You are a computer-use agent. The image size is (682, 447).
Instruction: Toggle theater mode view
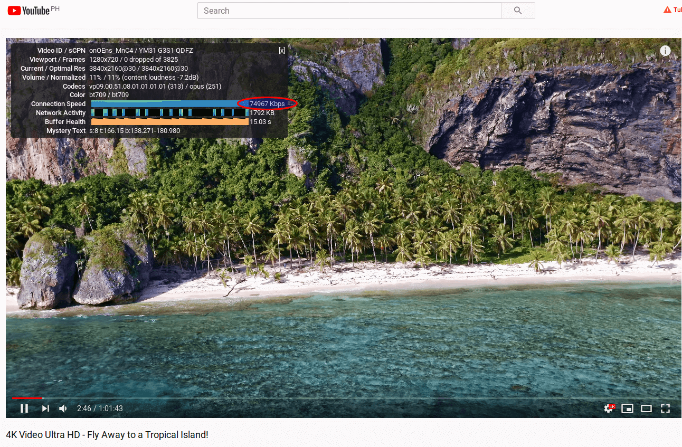[x=646, y=408]
